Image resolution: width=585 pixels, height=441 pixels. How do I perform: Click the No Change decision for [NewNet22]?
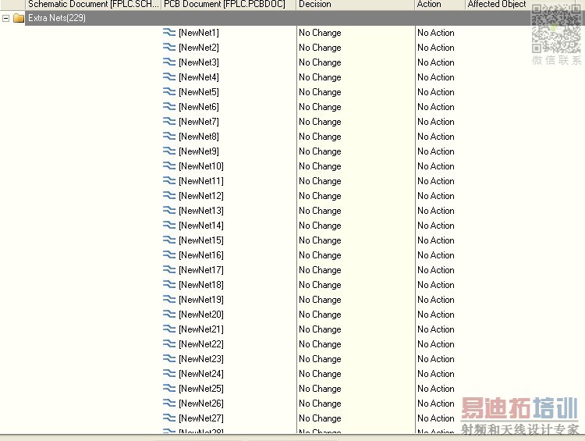pyautogui.click(x=320, y=344)
